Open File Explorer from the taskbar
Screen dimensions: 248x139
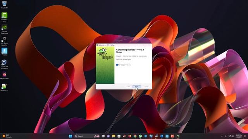click(x=114, y=136)
